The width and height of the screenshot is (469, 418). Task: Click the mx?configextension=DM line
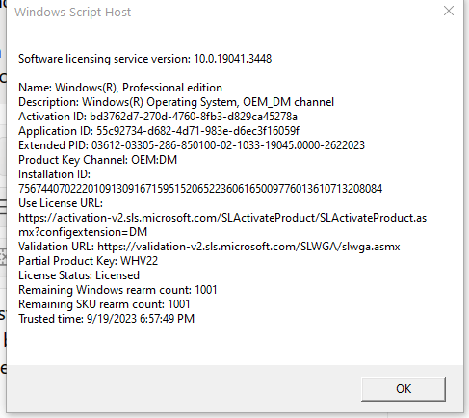(x=83, y=232)
